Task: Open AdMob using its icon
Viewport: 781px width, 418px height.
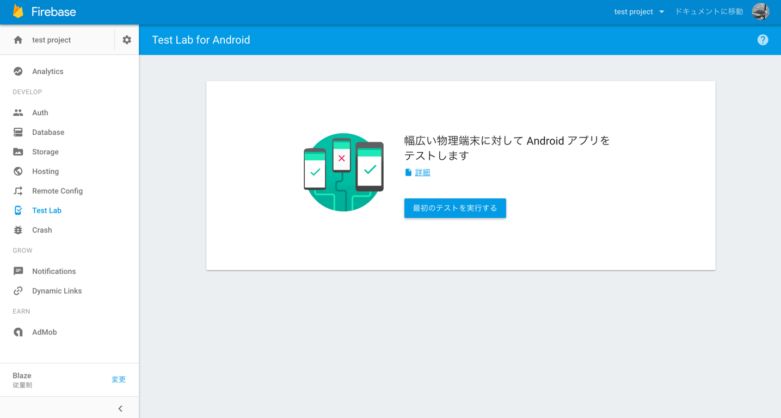Action: tap(18, 332)
